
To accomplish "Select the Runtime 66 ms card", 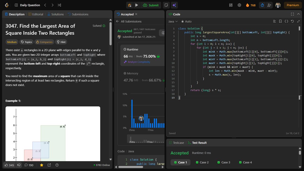I will (x=143, y=56).
